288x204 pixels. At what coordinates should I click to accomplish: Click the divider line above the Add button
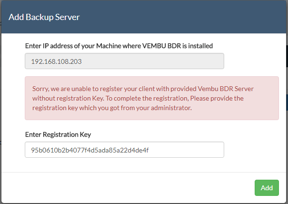point(144,172)
